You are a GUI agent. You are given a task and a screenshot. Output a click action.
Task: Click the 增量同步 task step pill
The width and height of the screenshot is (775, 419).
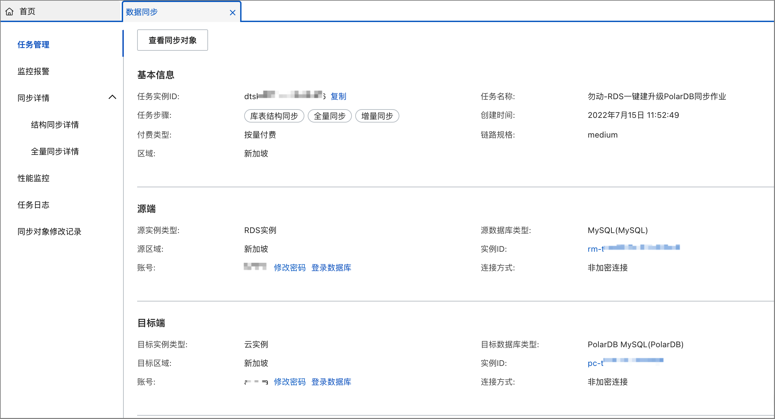[x=377, y=116]
